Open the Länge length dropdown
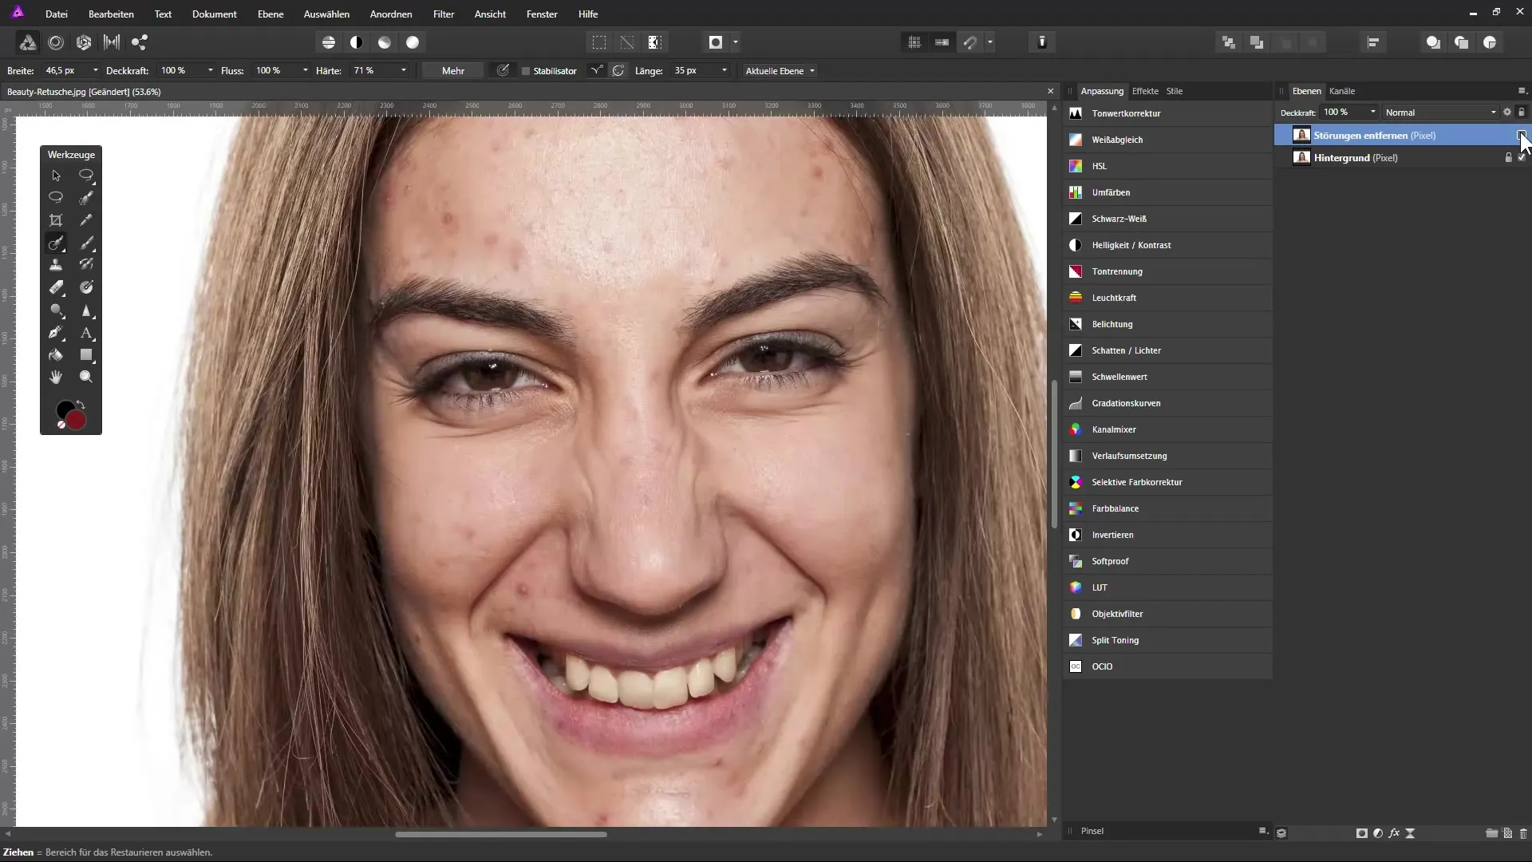The height and width of the screenshot is (862, 1532). point(725,71)
